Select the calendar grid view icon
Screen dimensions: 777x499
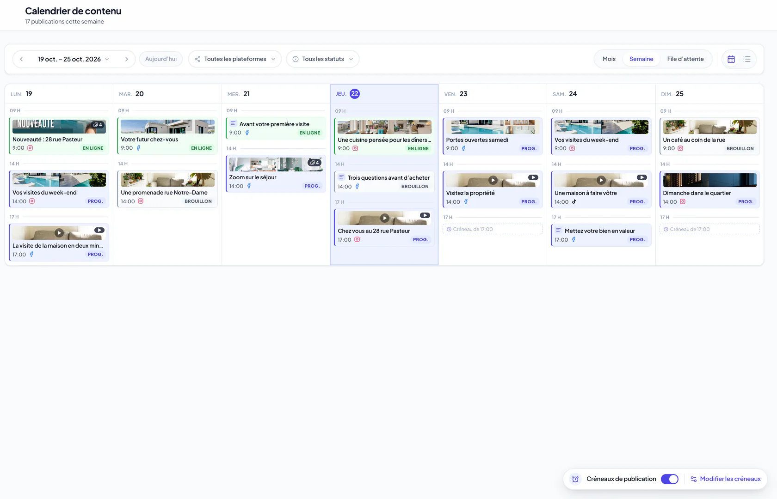click(x=731, y=59)
